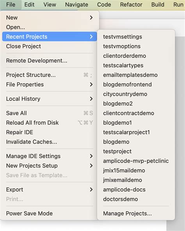This screenshot has height=231, width=185.
Task: Expand the Local History submenu chevron
Action: (x=91, y=99)
